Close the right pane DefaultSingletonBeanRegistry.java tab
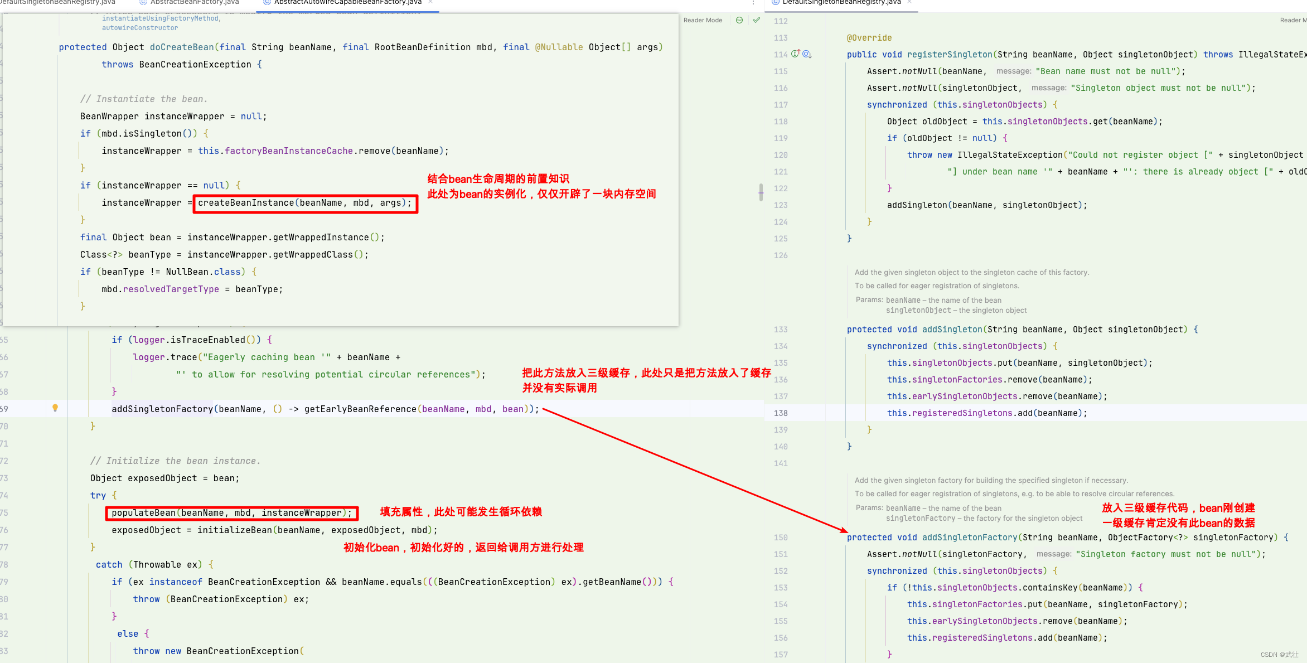Screen dimensions: 1307x663 [x=909, y=2]
